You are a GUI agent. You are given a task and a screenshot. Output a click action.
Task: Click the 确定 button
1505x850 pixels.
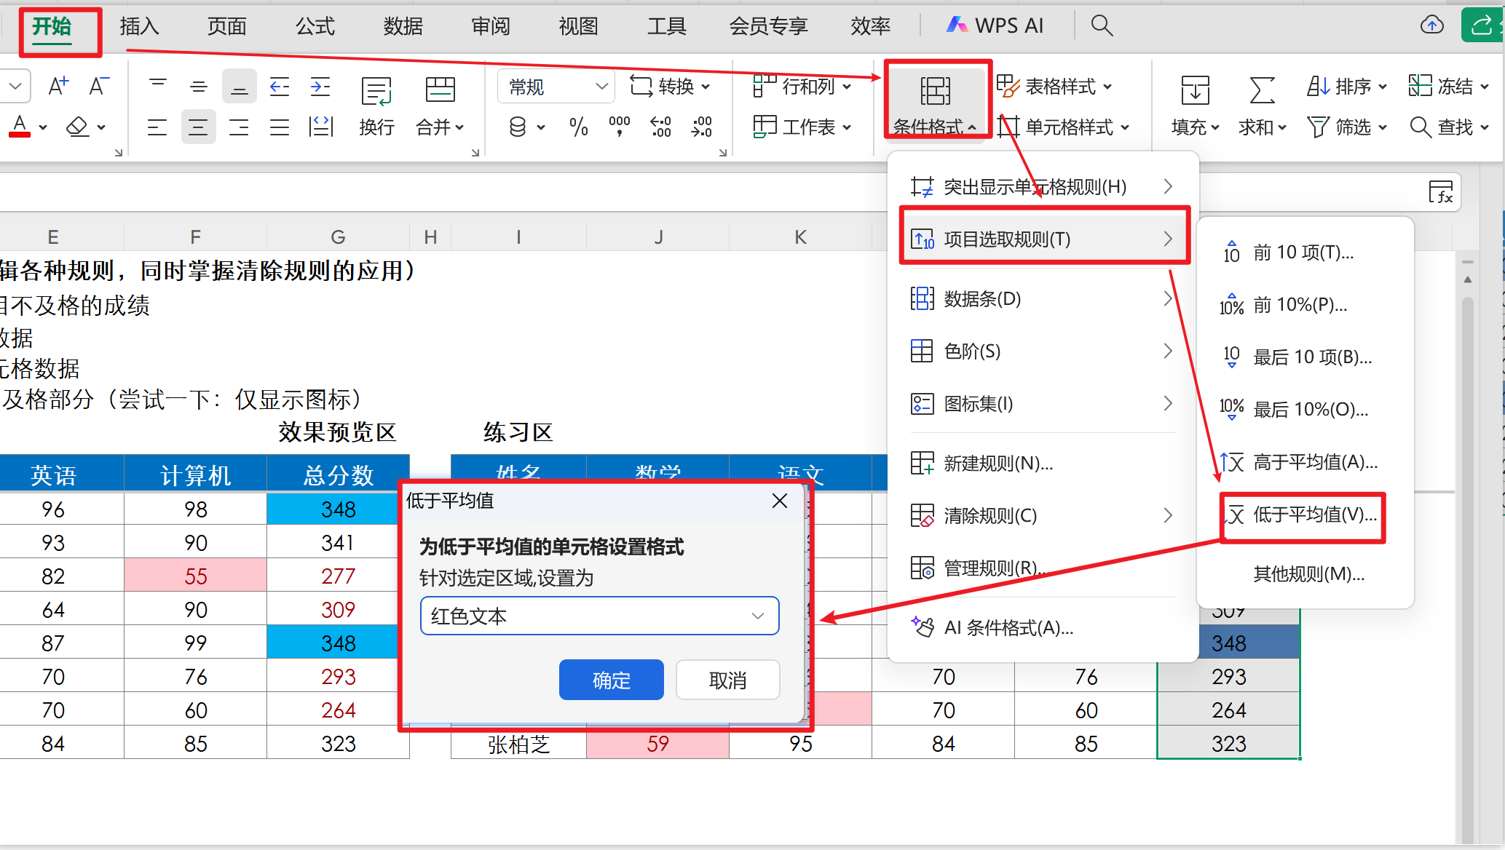coord(611,680)
